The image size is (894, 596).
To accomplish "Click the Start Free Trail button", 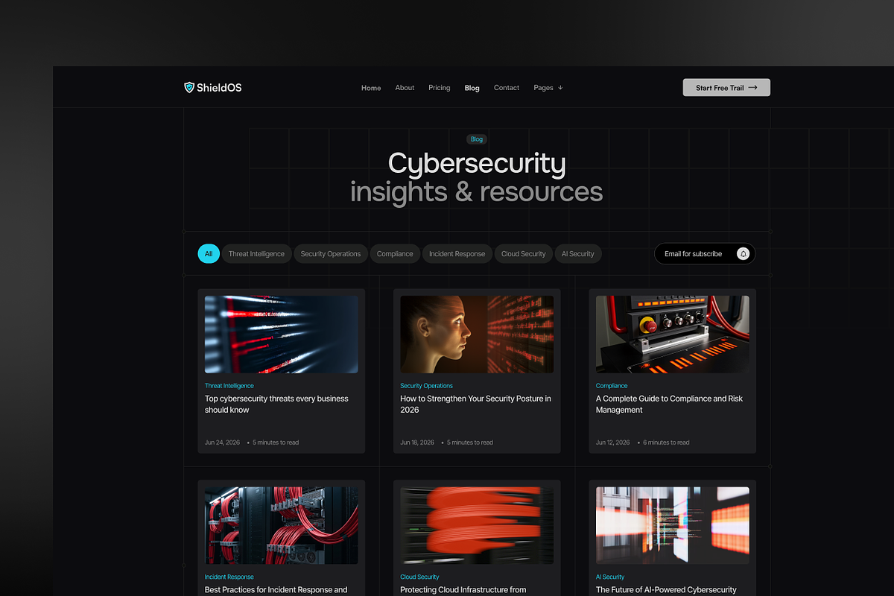I will point(726,87).
